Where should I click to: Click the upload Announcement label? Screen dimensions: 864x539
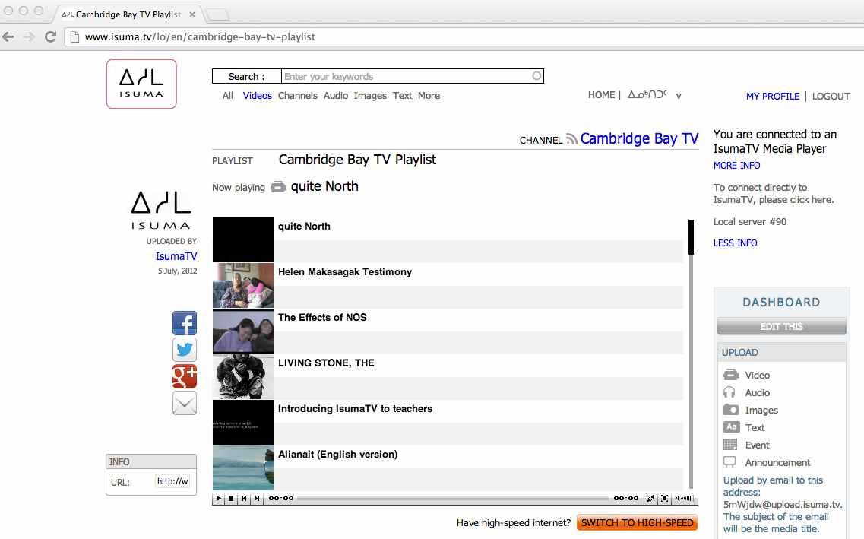[x=777, y=462]
